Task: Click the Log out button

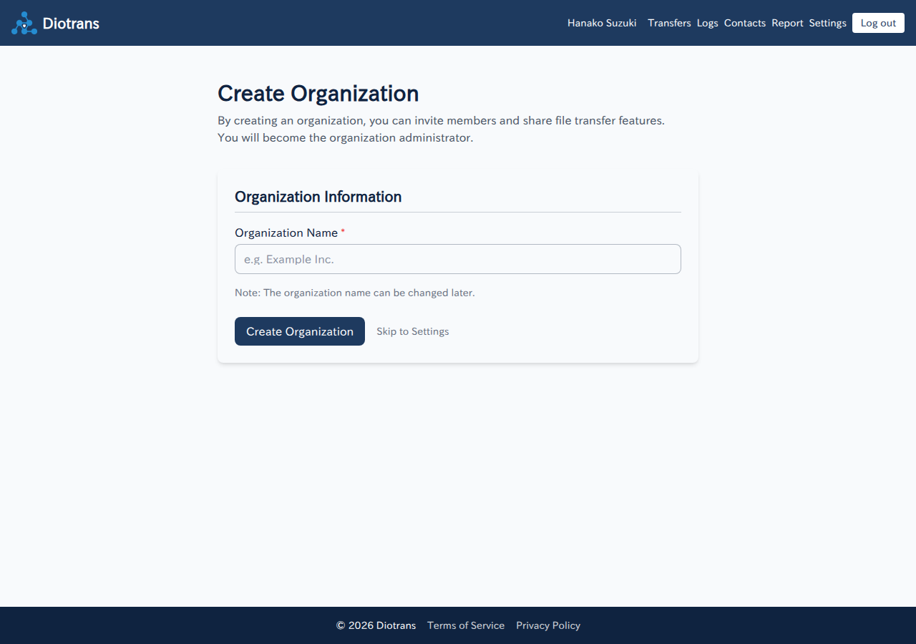Action: point(878,23)
